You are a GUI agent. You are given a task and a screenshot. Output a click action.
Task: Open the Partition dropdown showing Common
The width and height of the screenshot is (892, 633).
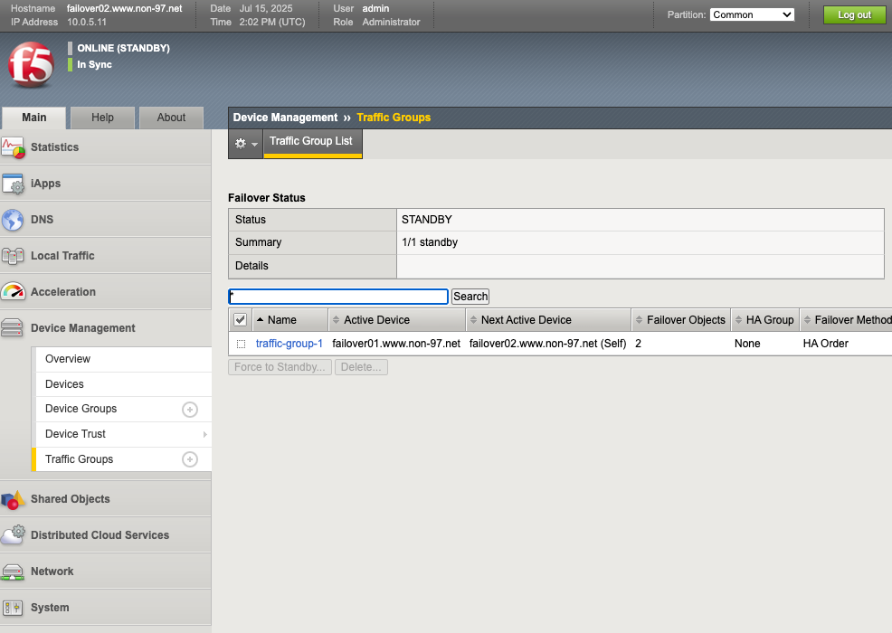point(752,14)
